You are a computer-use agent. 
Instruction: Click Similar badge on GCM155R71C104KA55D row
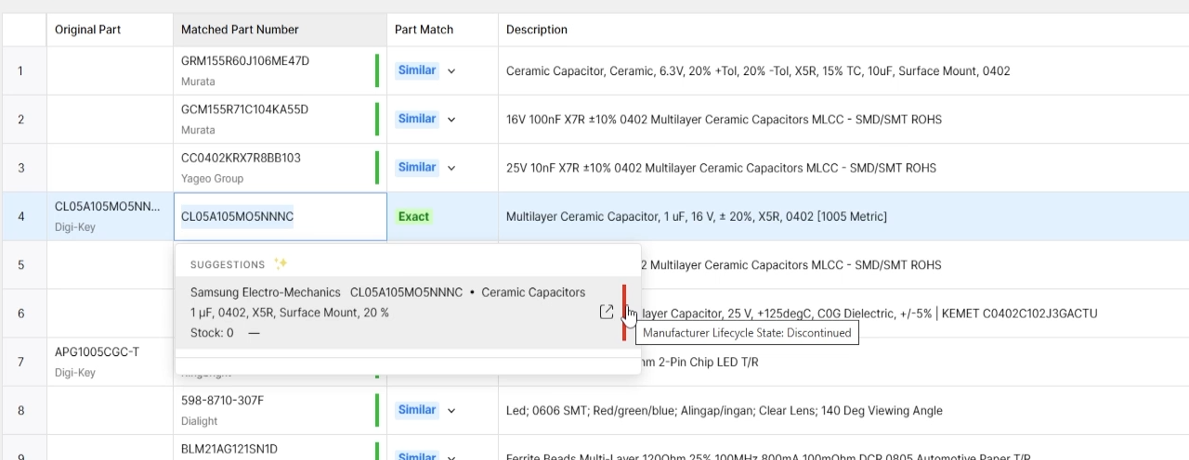click(417, 119)
